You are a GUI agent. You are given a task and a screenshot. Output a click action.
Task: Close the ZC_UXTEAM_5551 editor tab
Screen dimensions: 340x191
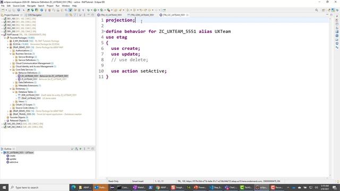click(x=188, y=15)
